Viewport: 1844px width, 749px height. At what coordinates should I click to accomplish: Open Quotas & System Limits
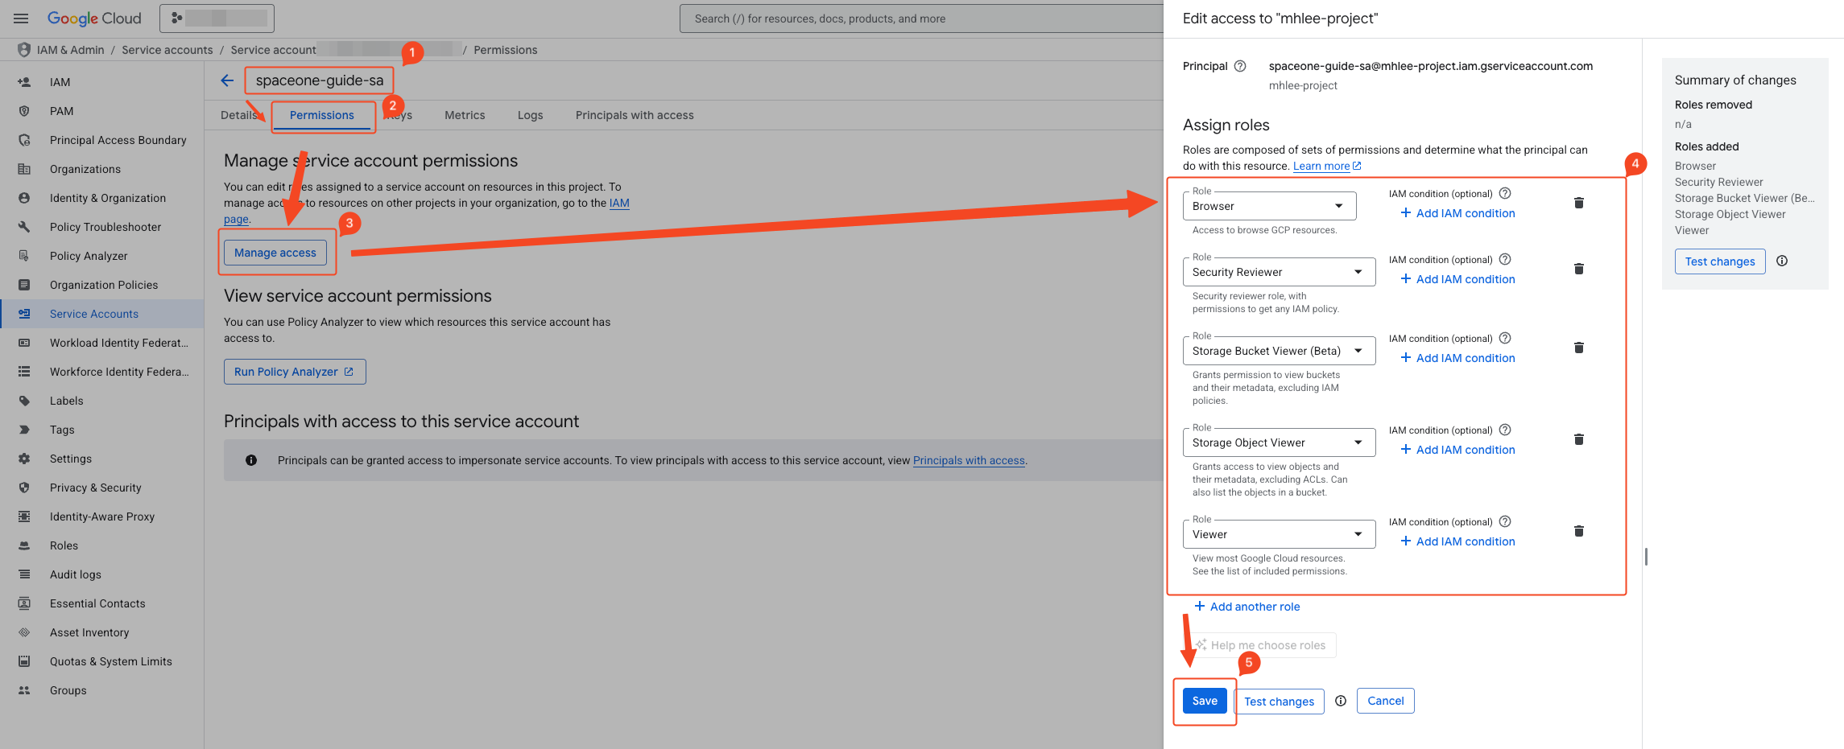(x=101, y=661)
